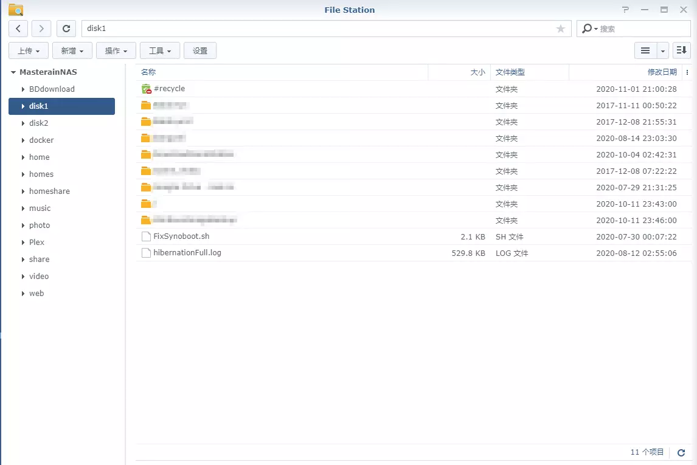Open the view mode dropdown arrow
This screenshot has height=465, width=697.
[x=662, y=50]
